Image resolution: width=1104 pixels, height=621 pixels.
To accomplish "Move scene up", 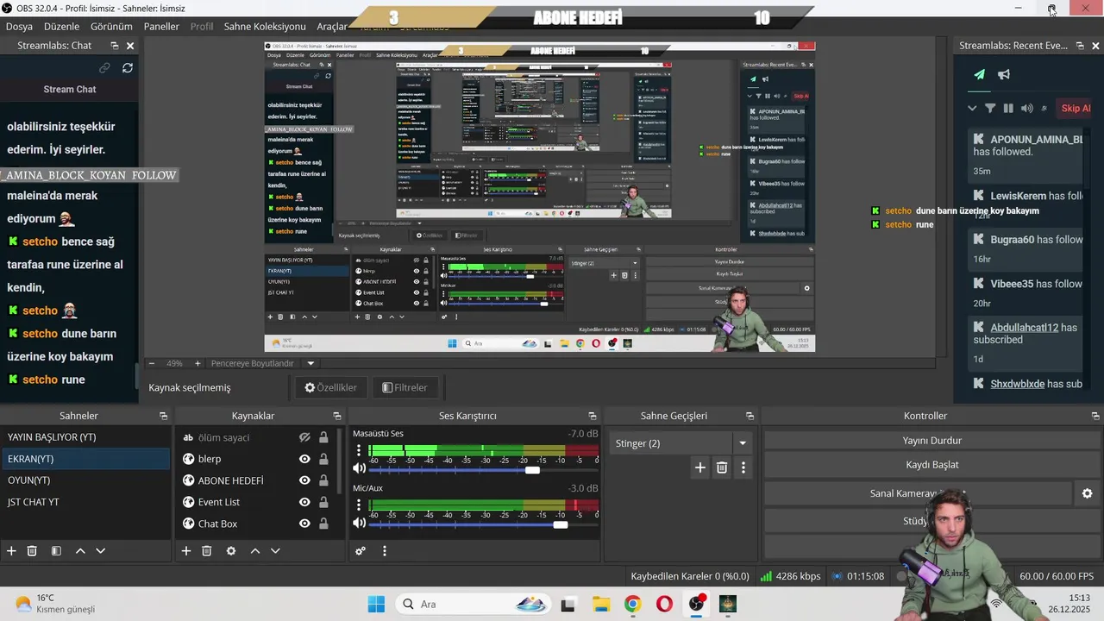I will pyautogui.click(x=80, y=551).
